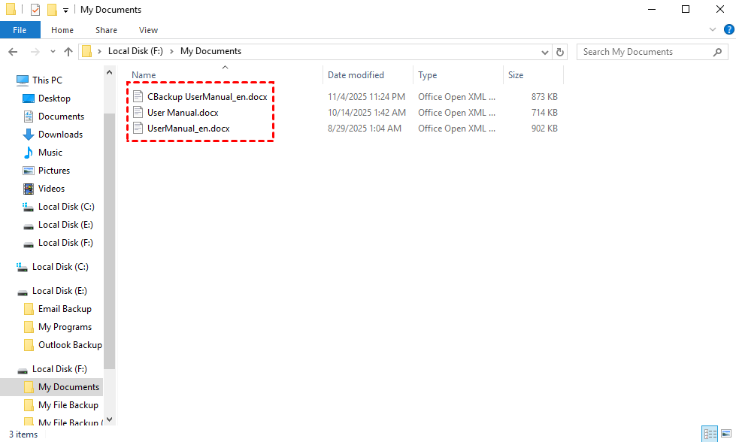Open the Share ribbon tab
736x442 pixels.
[106, 30]
